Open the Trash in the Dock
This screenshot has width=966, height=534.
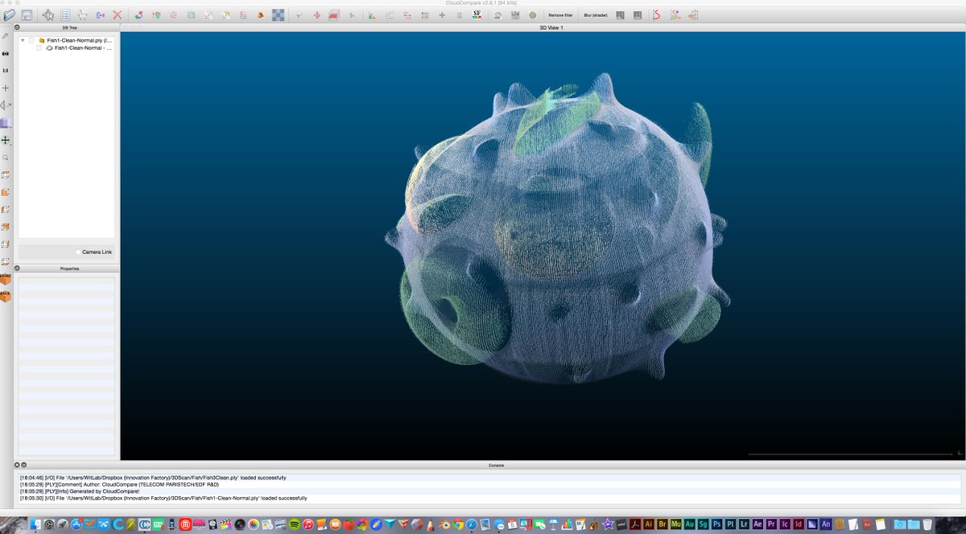point(927,524)
